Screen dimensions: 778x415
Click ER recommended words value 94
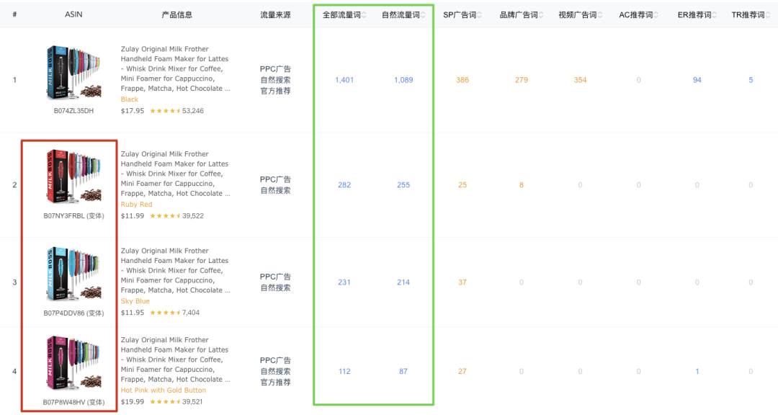[x=697, y=80]
